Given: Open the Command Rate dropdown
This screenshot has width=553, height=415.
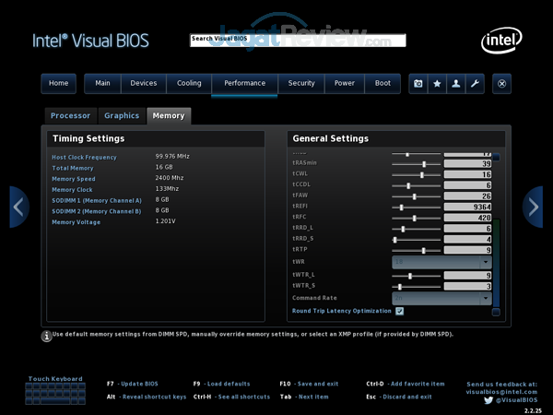Looking at the screenshot, I should point(441,298).
